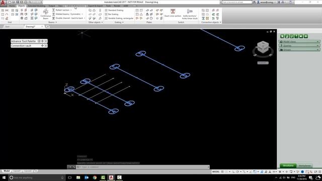Open the coordinate system dropdown below ViewCube
This screenshot has height=181, width=322.
[x=263, y=63]
